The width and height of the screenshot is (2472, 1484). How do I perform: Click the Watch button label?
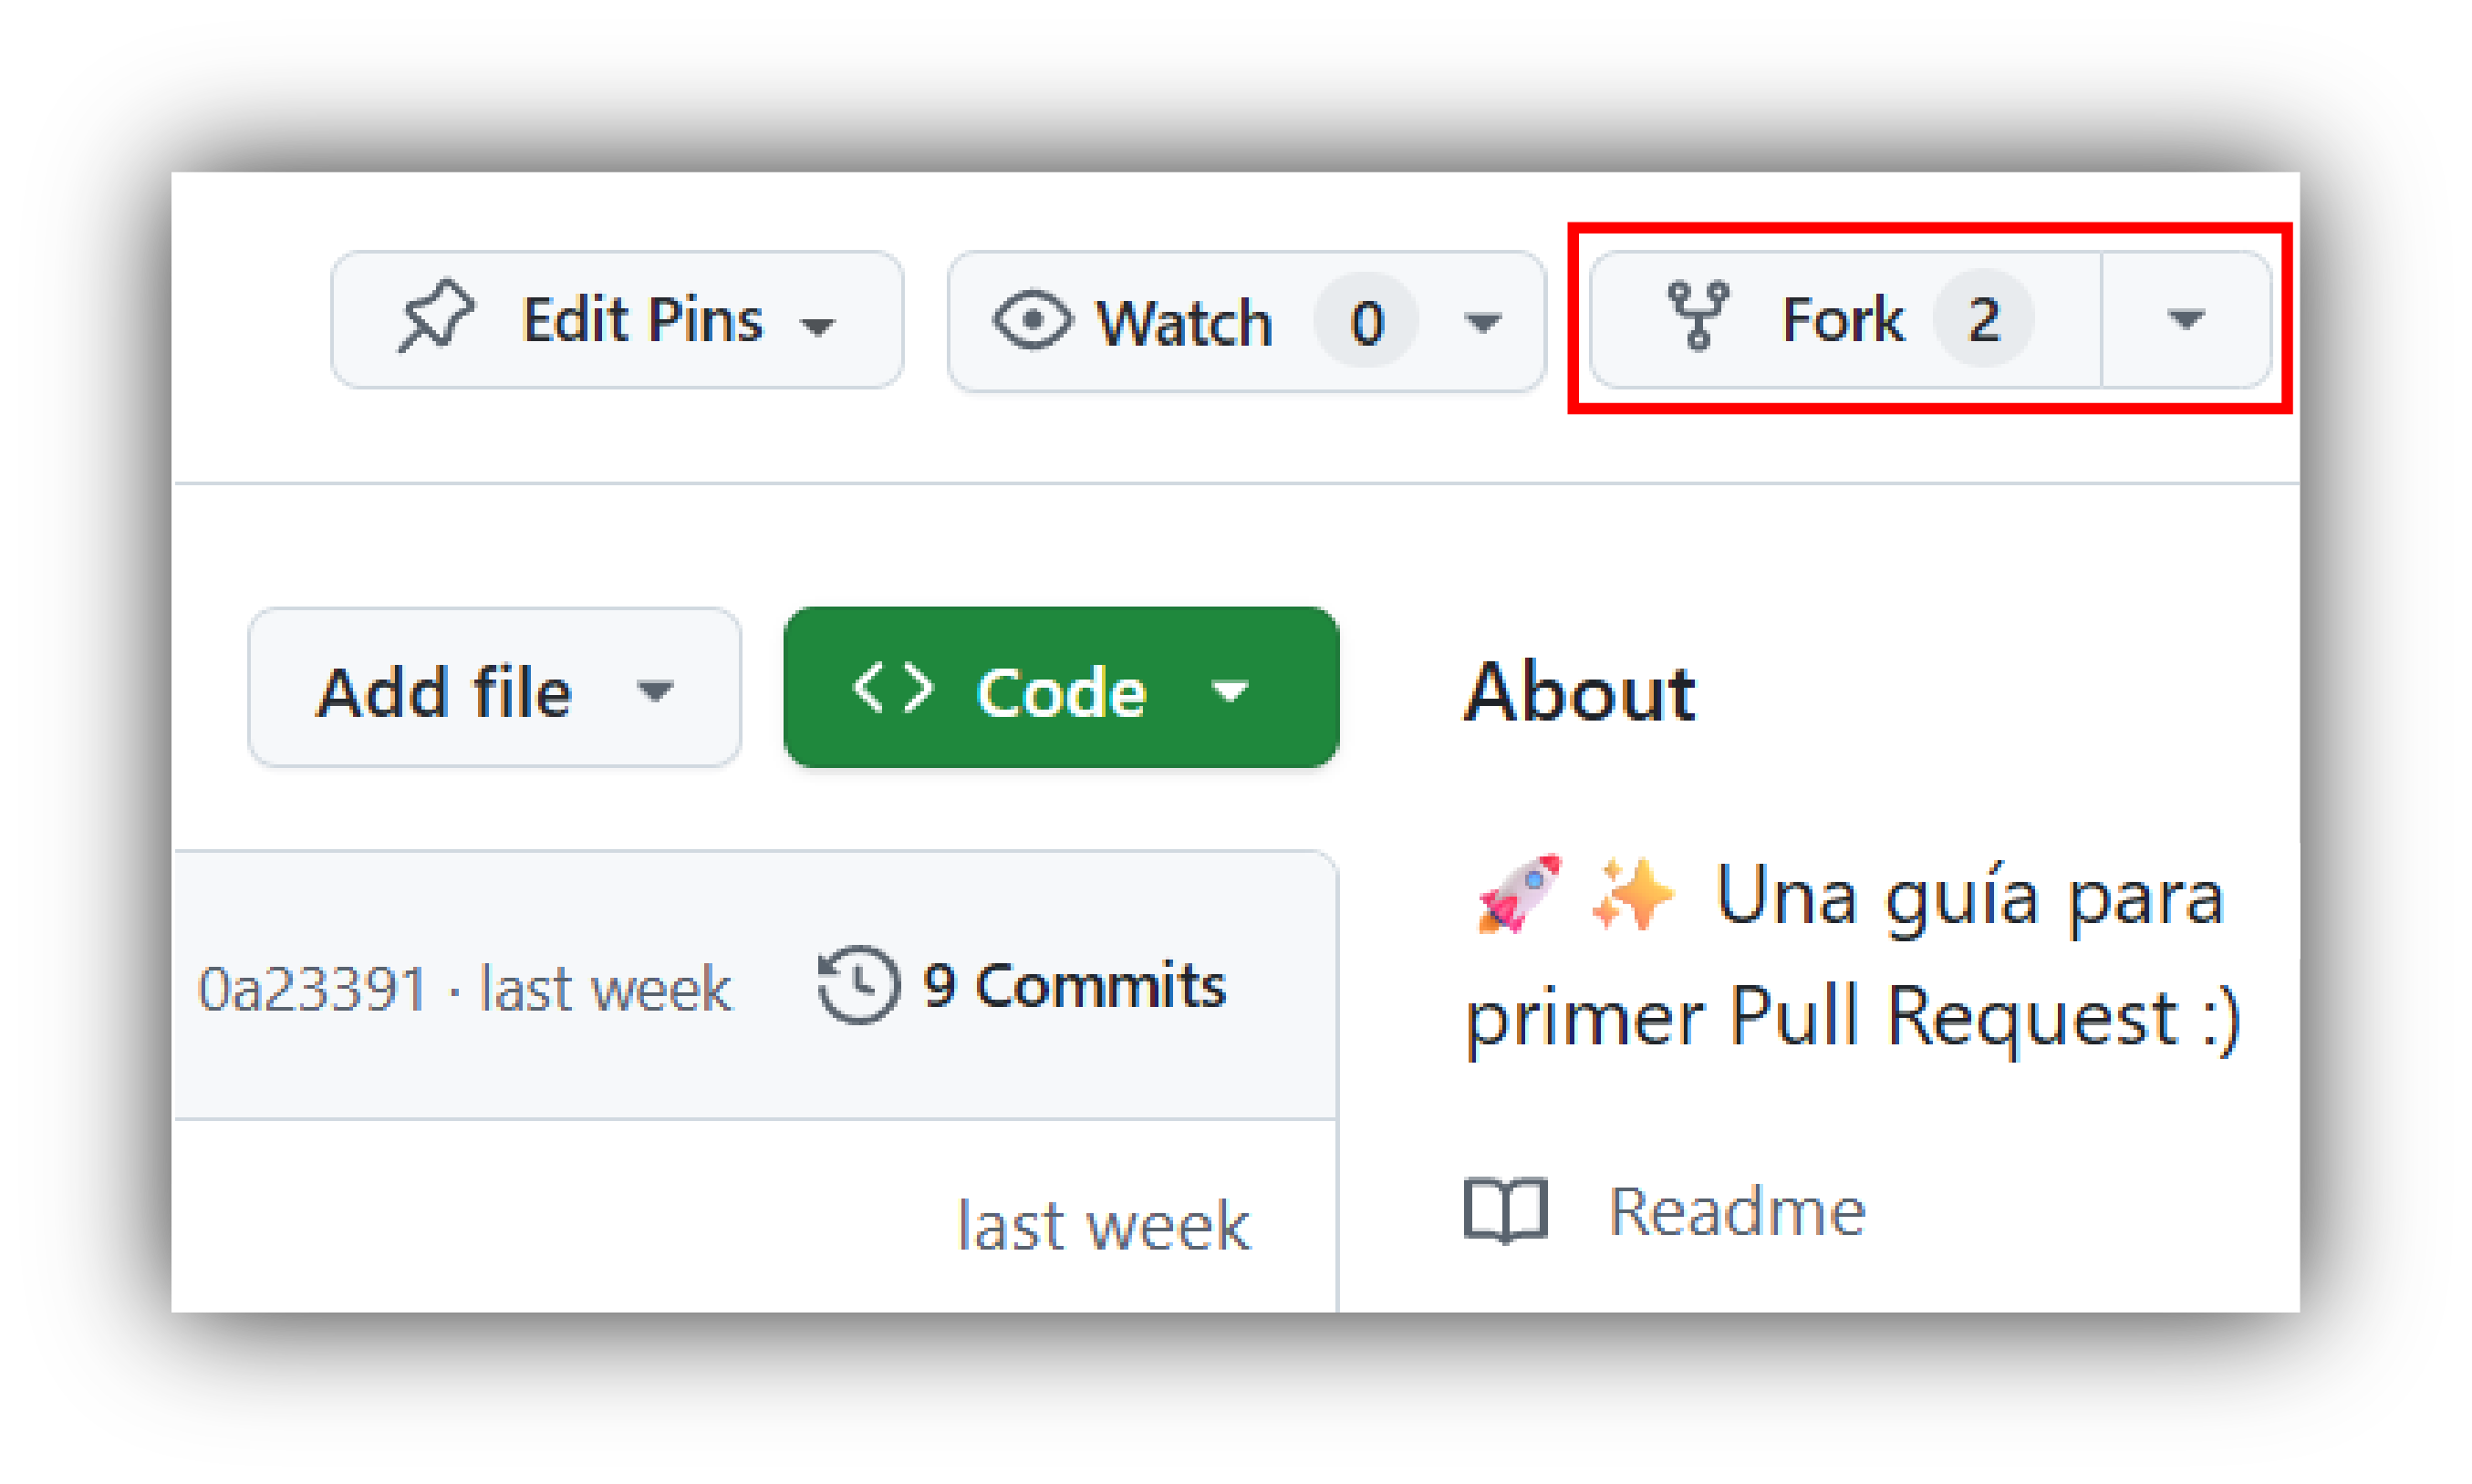pos(1184,323)
